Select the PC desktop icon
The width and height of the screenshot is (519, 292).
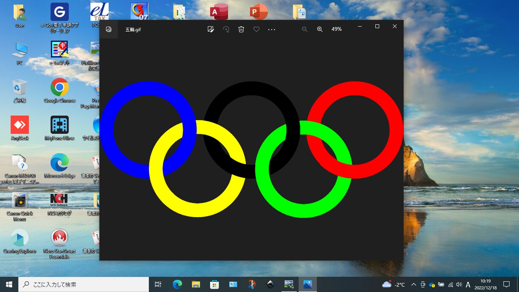(20, 53)
